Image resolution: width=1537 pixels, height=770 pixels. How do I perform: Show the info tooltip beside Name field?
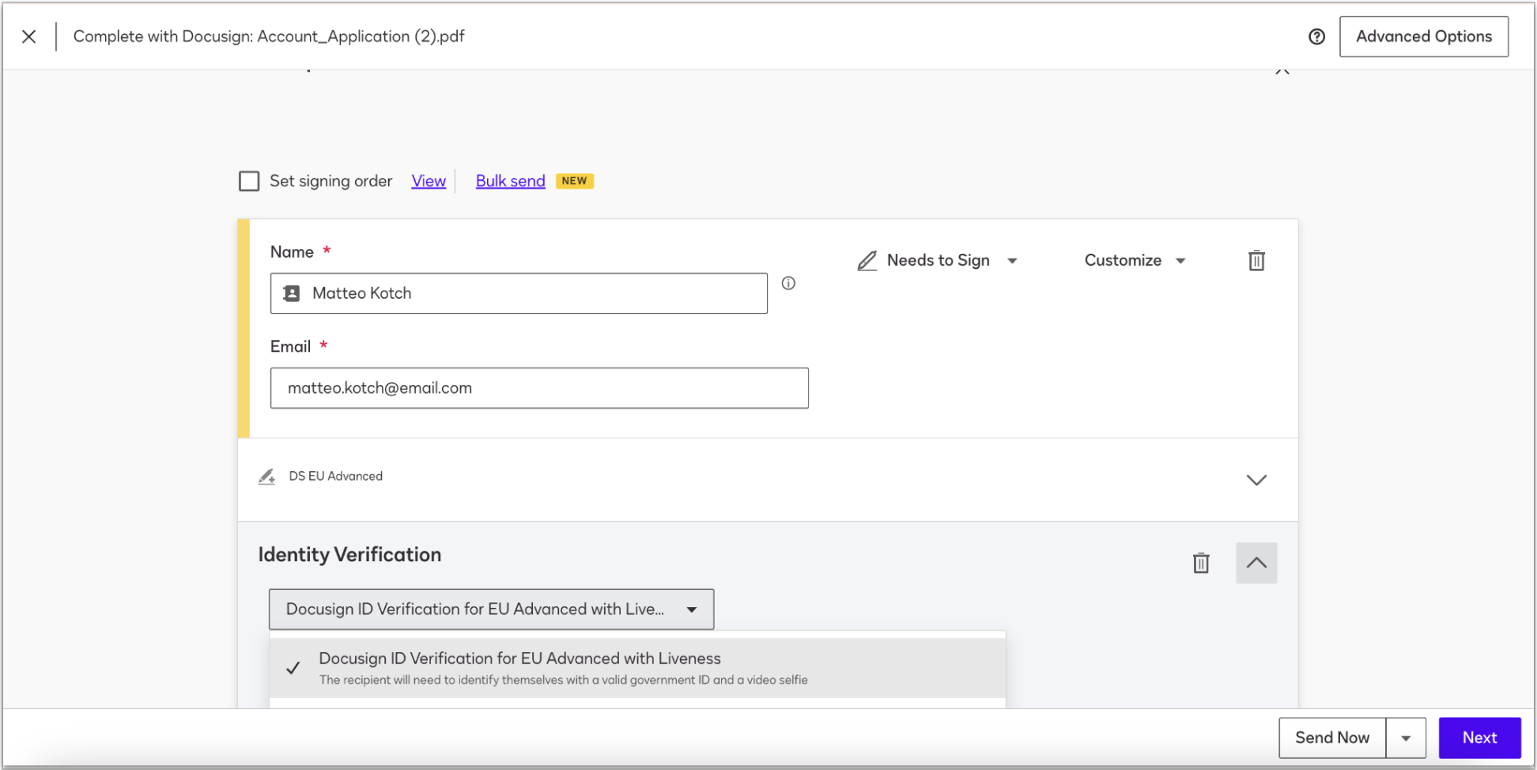(x=788, y=283)
